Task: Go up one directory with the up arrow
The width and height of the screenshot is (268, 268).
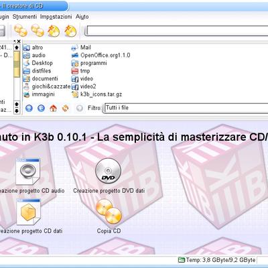Action: tap(29, 109)
